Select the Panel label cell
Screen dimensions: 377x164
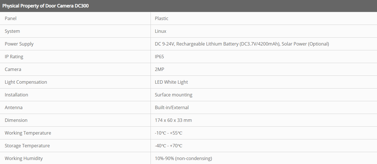pyautogui.click(x=11, y=18)
